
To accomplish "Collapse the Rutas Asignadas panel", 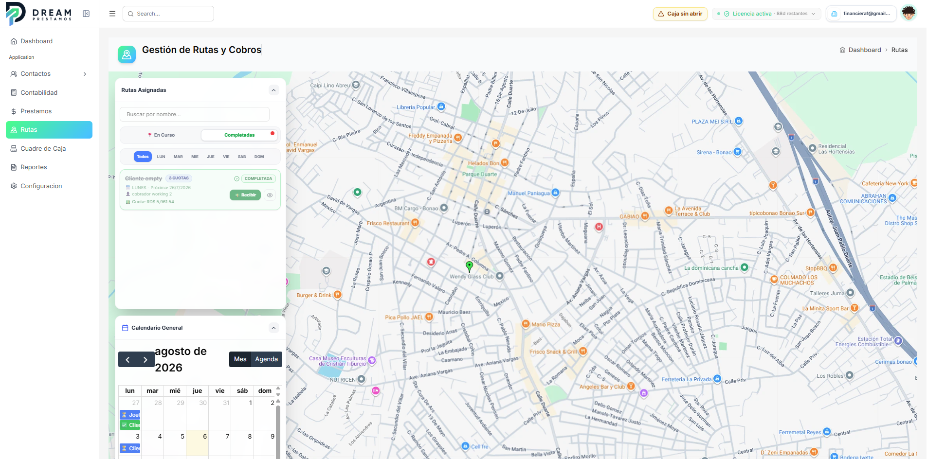I will tap(274, 90).
